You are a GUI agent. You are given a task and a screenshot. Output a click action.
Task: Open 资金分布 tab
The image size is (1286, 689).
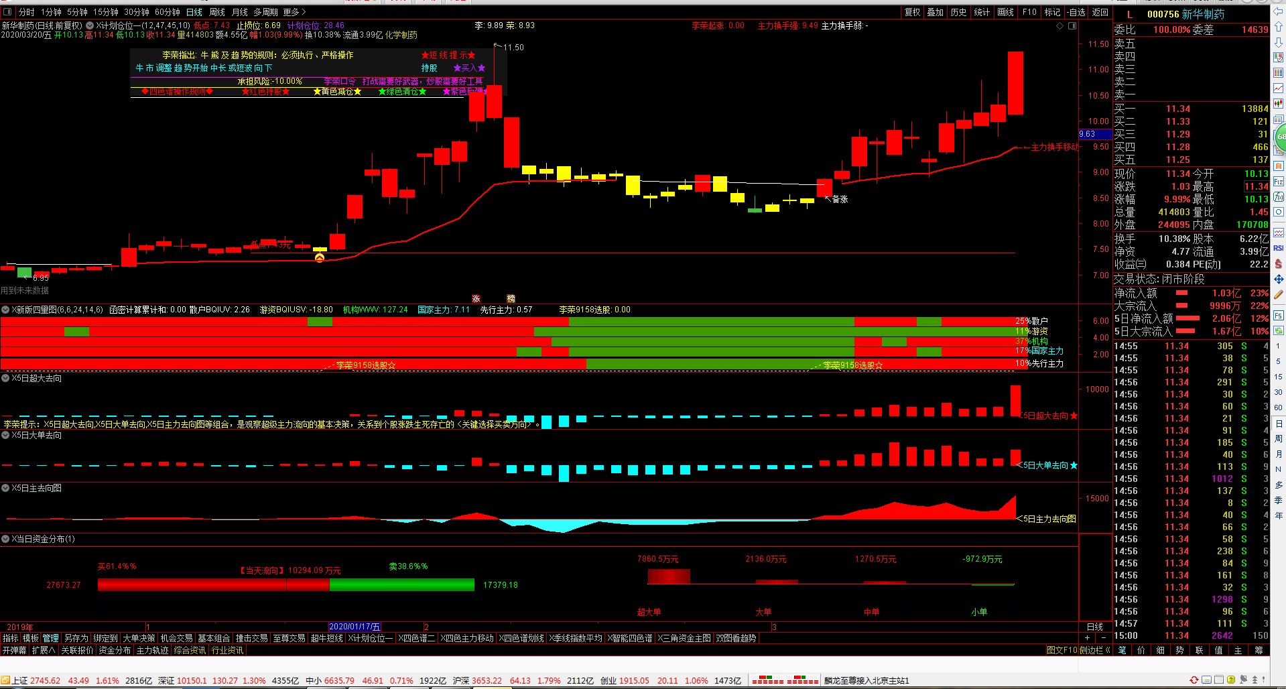115,650
